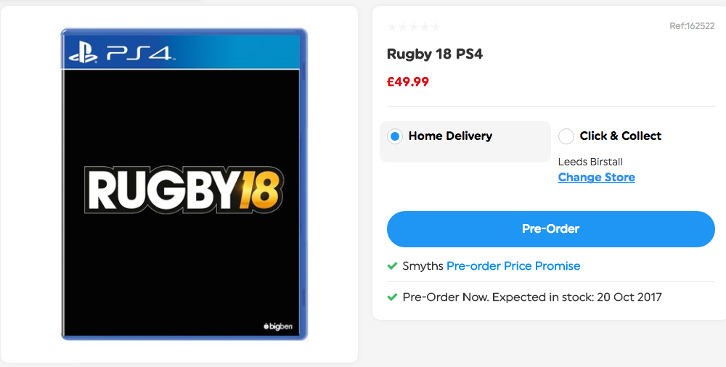The width and height of the screenshot is (726, 367).
Task: Click the third rating star
Action: click(x=414, y=27)
